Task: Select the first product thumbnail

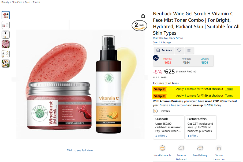Action: (x=6, y=15)
